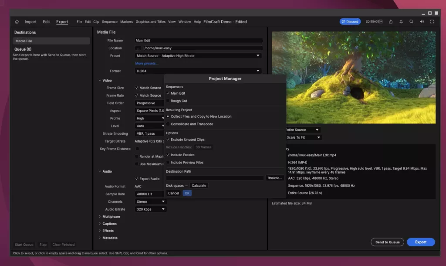This screenshot has height=266, width=446.
Task: Click the Destination Path input field
Action: [215, 178]
